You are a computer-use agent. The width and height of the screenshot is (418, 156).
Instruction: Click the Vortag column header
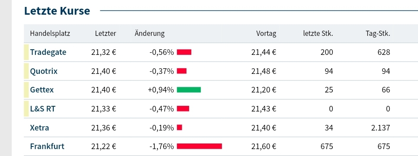pyautogui.click(x=266, y=34)
